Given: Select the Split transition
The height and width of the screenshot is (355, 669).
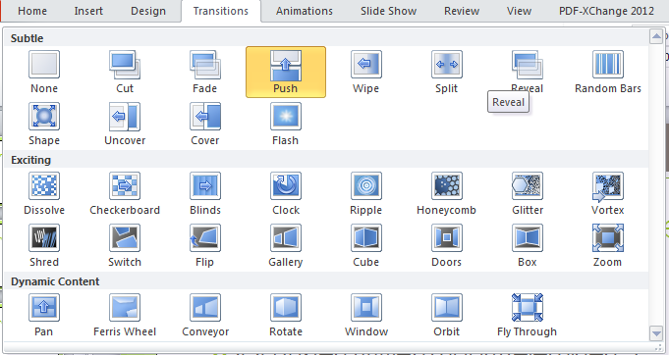Looking at the screenshot, I should point(446,72).
